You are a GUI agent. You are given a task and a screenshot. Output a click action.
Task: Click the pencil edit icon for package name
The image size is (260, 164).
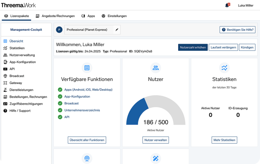[117, 30]
